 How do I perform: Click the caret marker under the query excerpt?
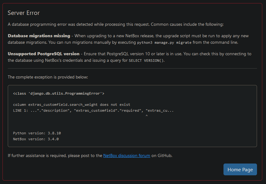coord(147,116)
